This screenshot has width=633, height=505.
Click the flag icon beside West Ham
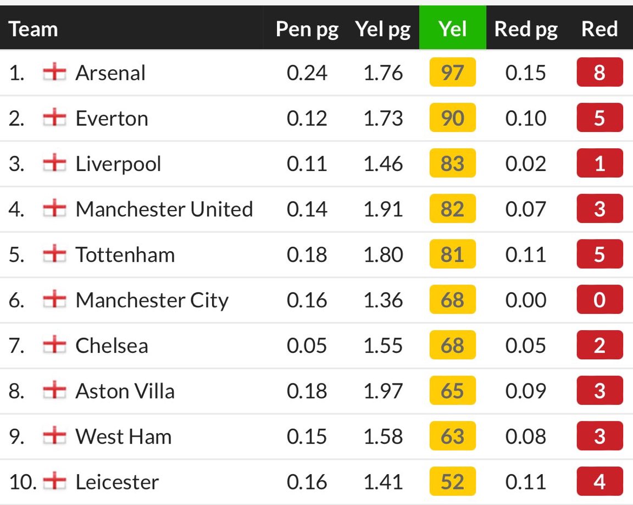pyautogui.click(x=54, y=436)
